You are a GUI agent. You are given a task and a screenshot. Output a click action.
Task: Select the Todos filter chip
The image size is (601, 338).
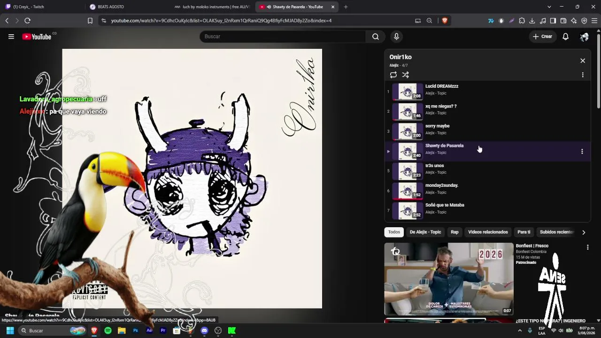[x=394, y=232]
